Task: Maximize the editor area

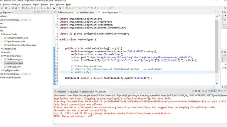Action: pos(218,12)
